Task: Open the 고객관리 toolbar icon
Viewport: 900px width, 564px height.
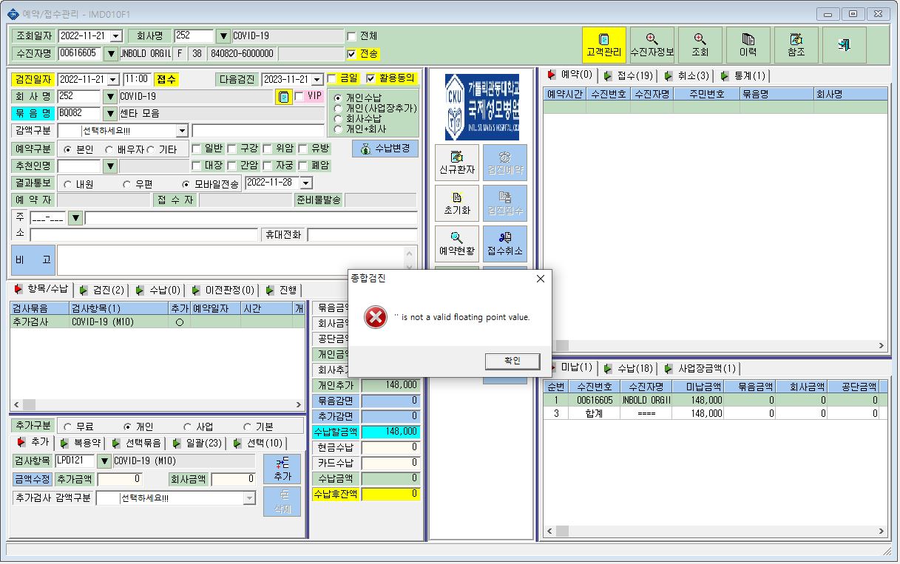Action: point(603,45)
